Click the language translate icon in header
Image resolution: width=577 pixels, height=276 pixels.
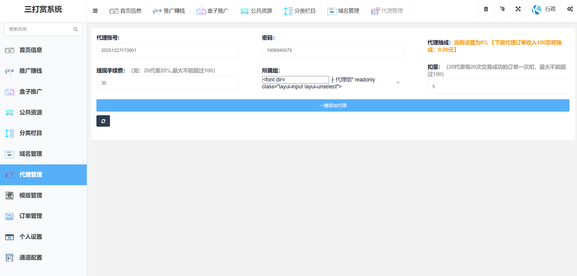point(502,9)
